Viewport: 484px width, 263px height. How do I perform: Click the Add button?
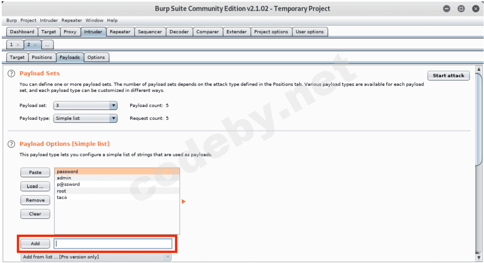coord(35,244)
